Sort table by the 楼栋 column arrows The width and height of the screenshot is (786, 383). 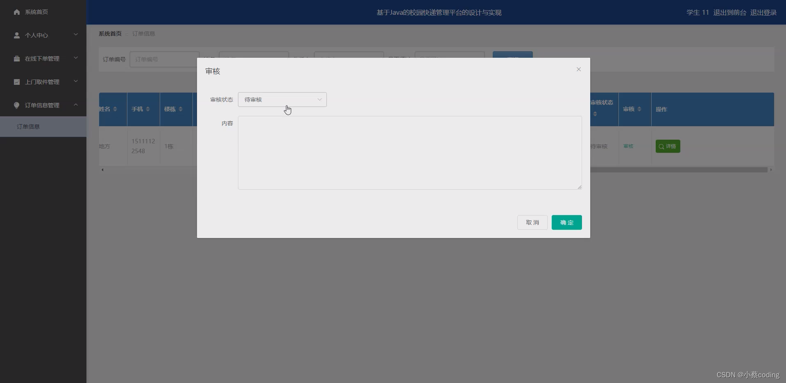pyautogui.click(x=181, y=109)
